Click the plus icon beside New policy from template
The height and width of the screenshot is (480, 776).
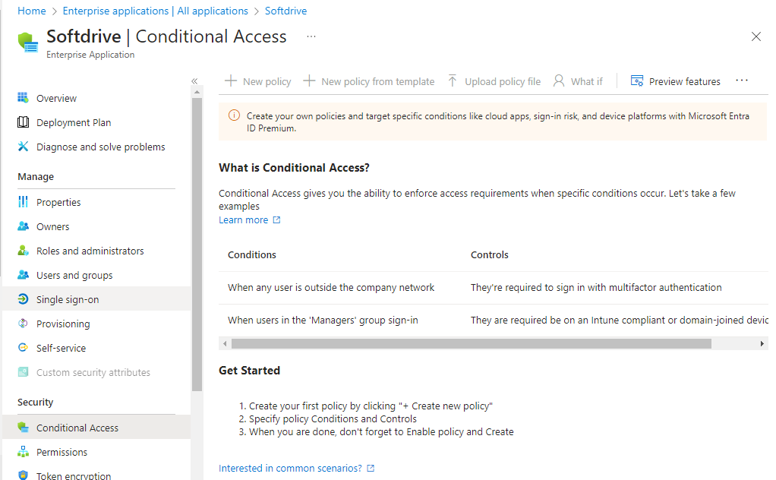click(x=309, y=81)
